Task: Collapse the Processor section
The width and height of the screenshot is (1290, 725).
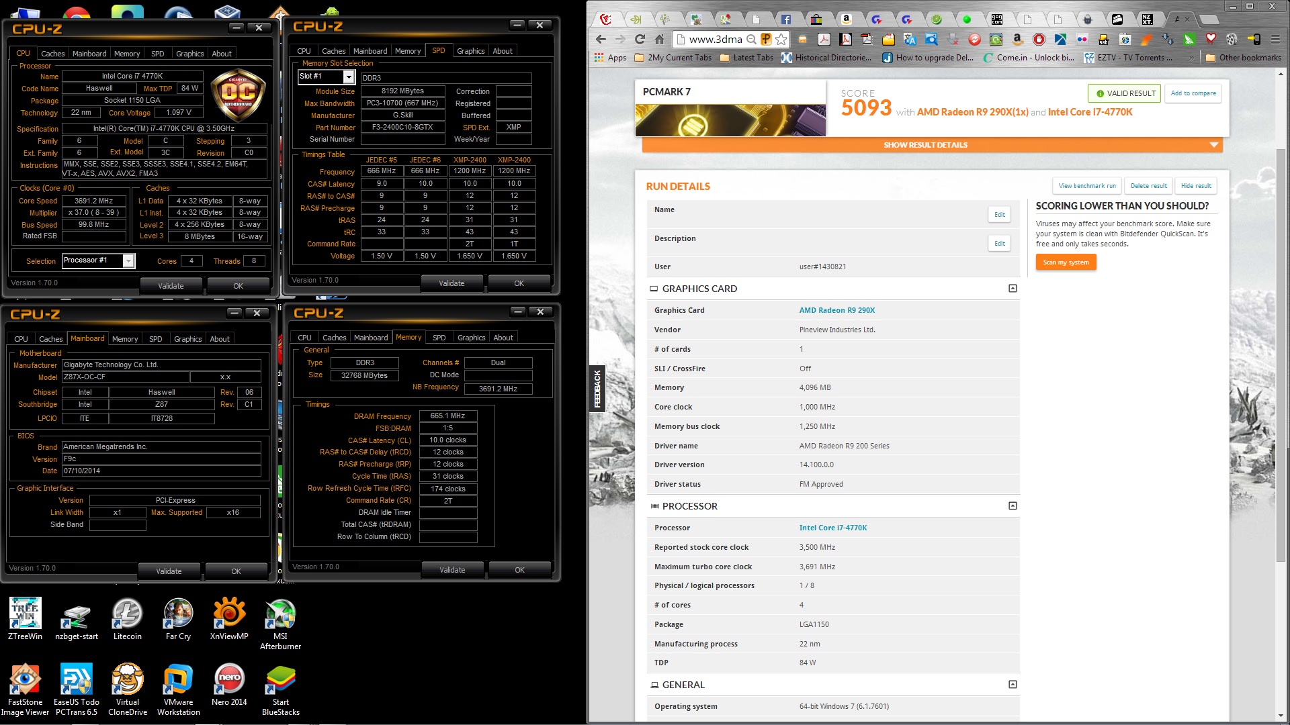Action: pyautogui.click(x=1013, y=506)
